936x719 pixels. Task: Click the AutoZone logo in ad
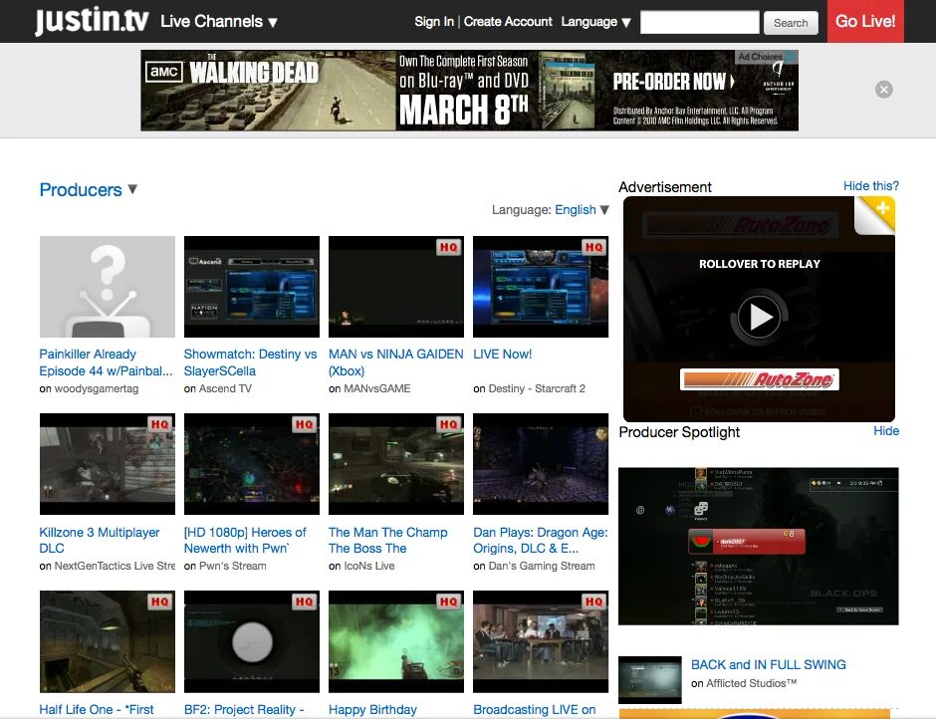[760, 379]
